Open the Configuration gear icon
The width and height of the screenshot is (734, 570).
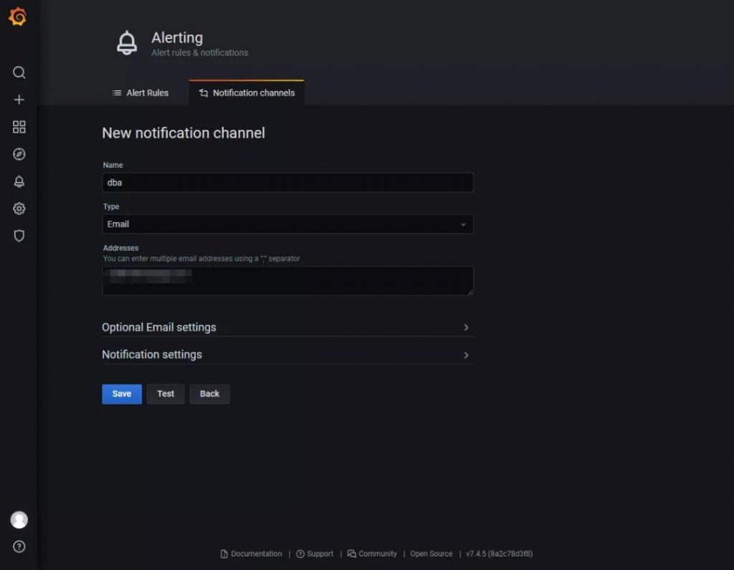(19, 209)
